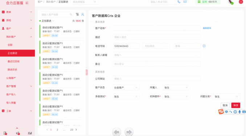This screenshot has height=136, width=246.
Task: Open 导入筛重 in the sidebar
Action: (x=11, y=103)
